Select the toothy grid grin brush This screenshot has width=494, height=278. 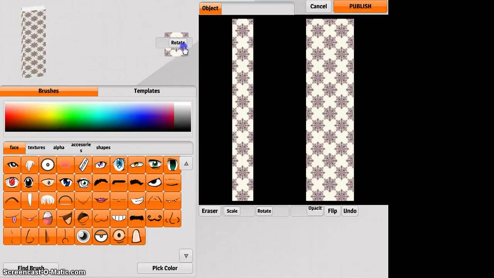coord(118,218)
